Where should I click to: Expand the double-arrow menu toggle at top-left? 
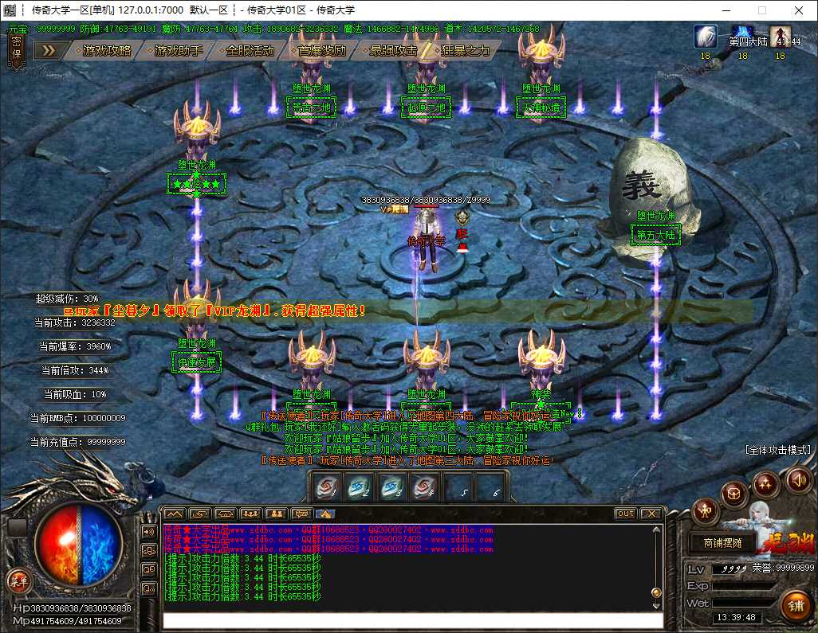[48, 50]
